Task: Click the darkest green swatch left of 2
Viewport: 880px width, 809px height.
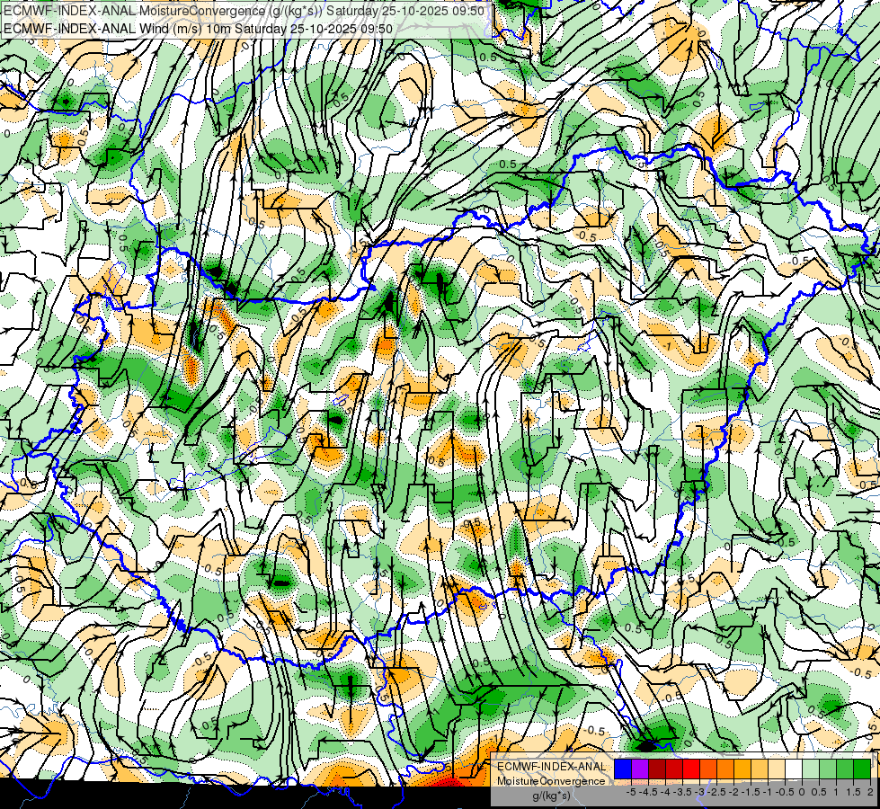Action: click(862, 769)
